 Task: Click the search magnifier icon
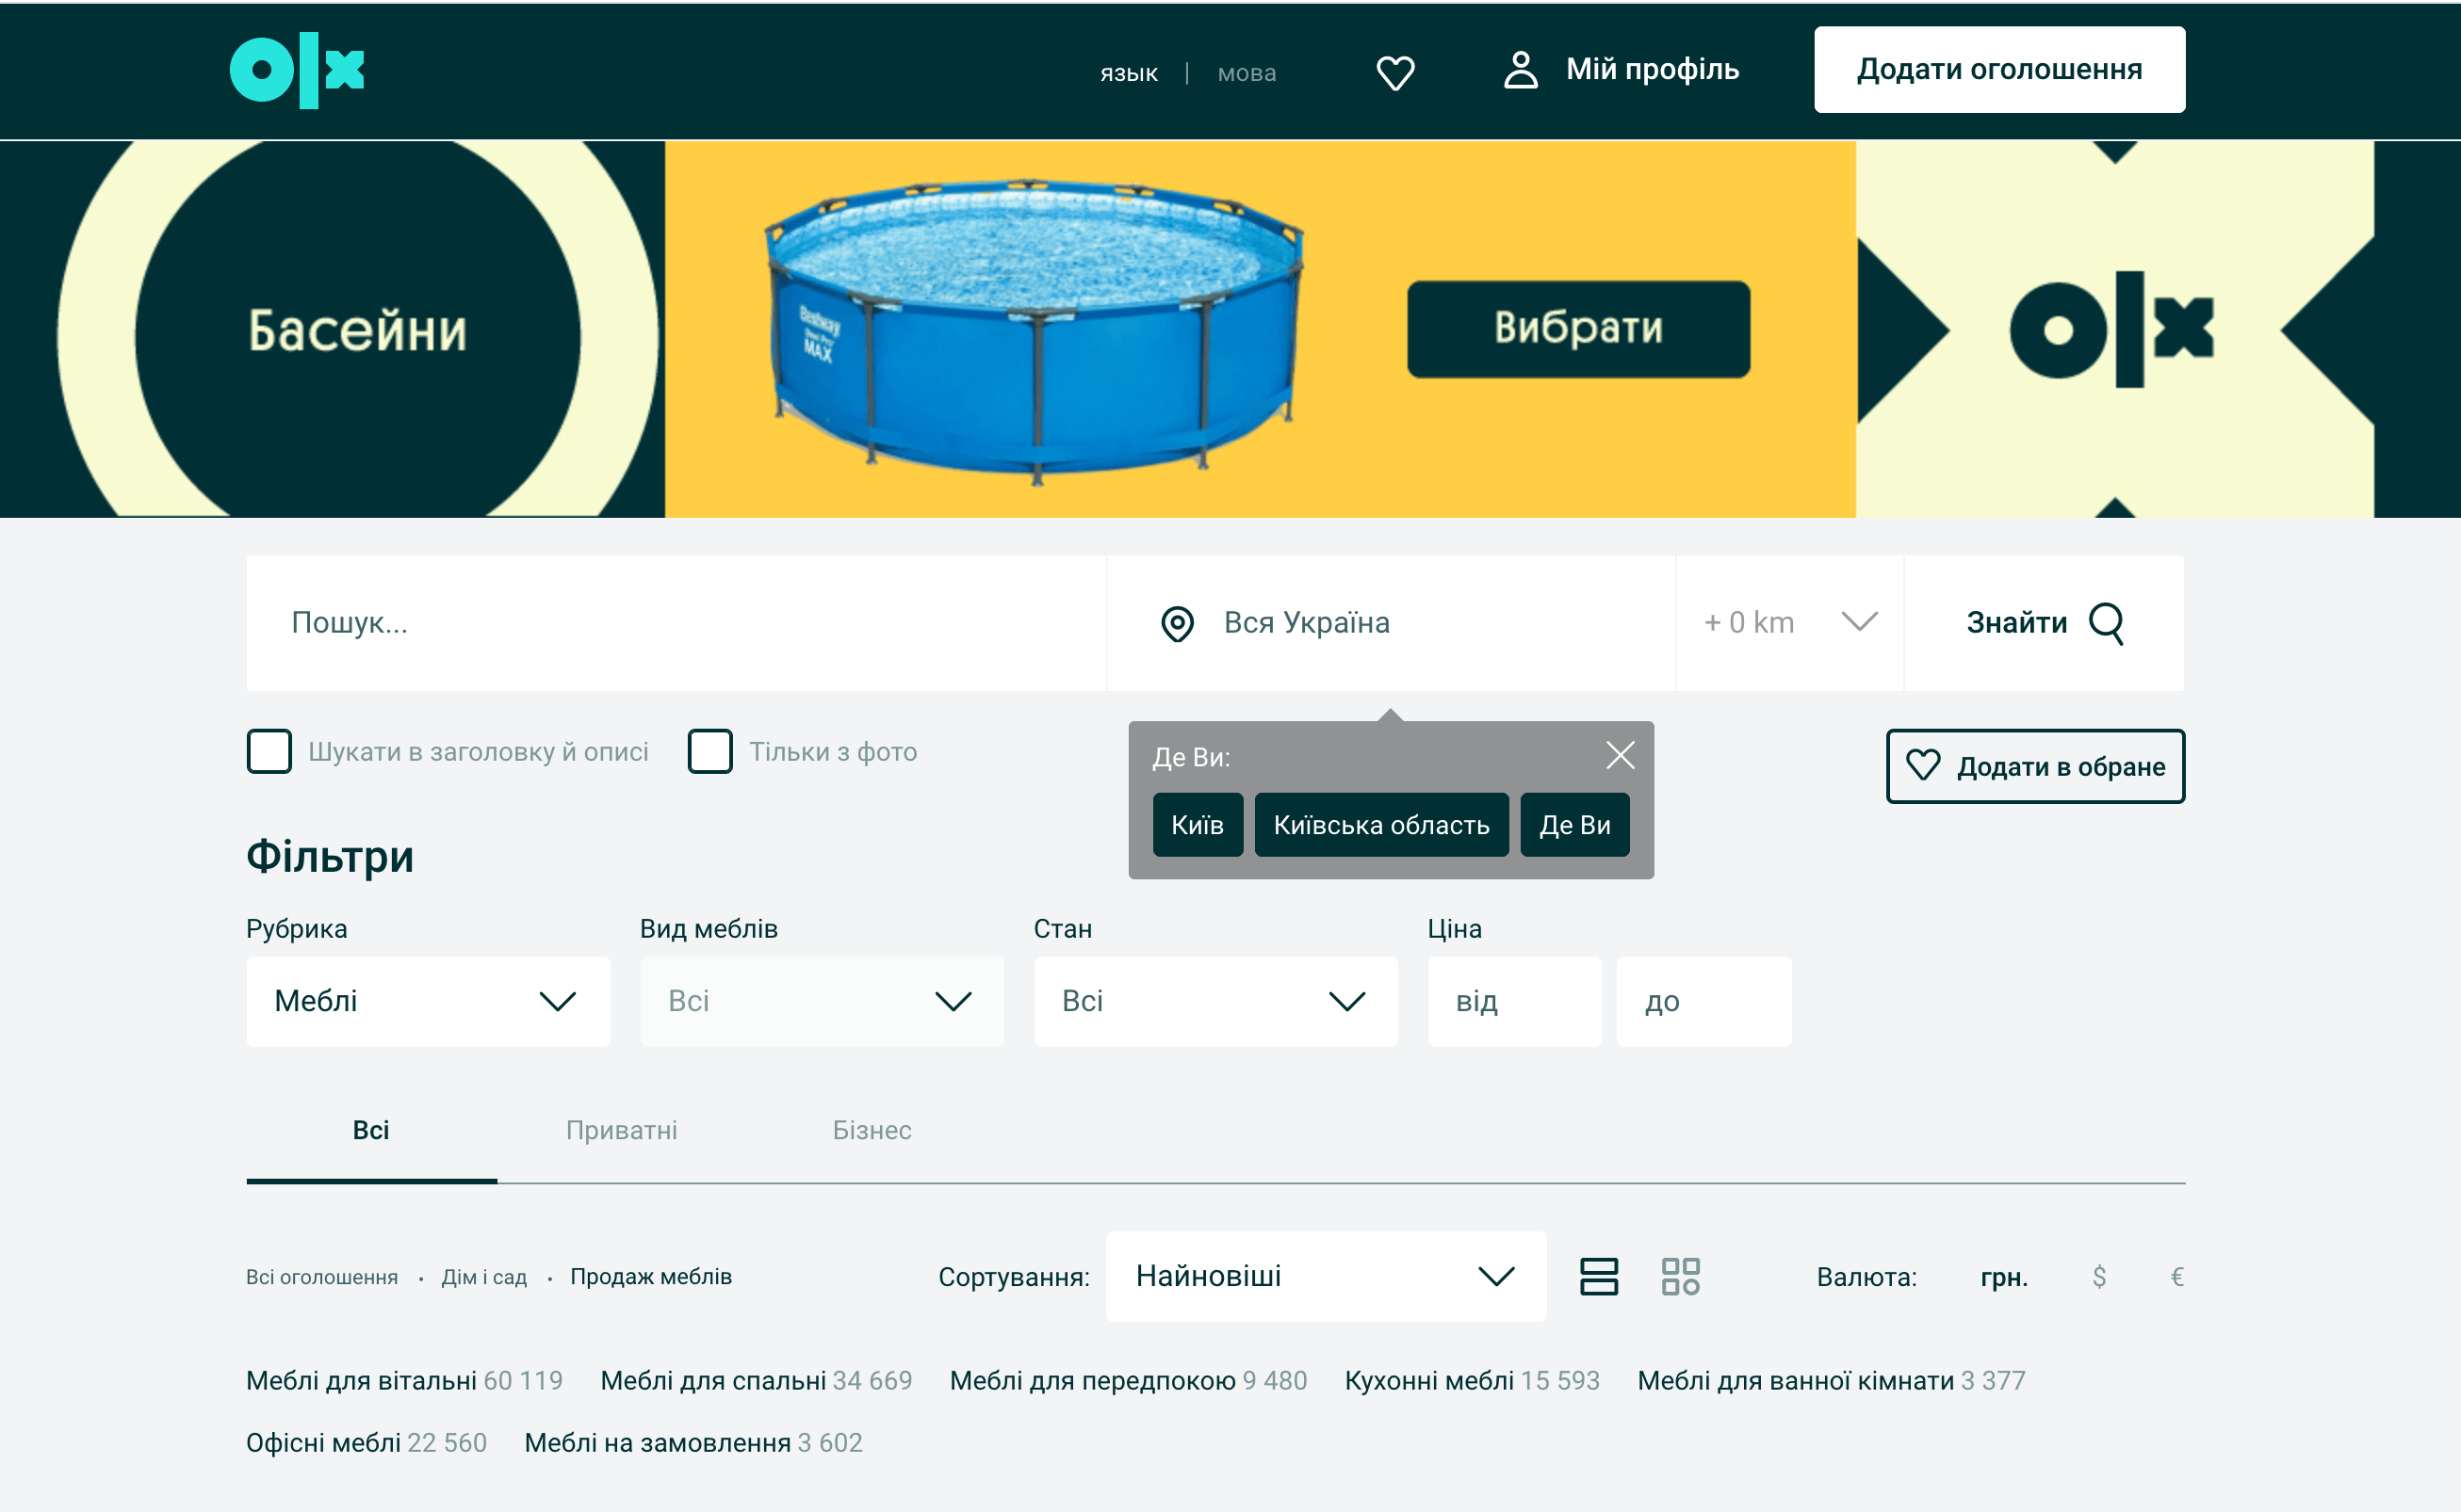pyautogui.click(x=2106, y=623)
